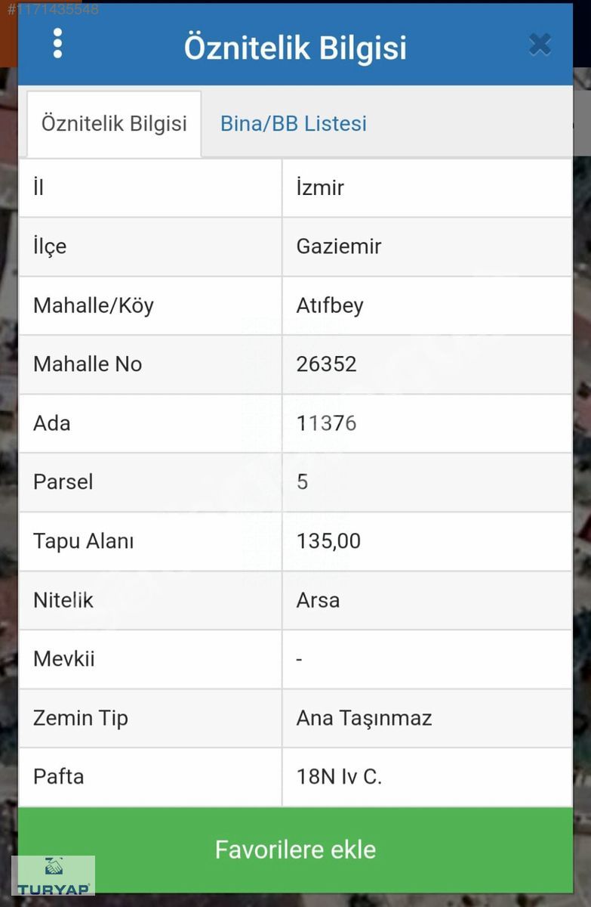The width and height of the screenshot is (591, 907).
Task: Close the Öznitelik Bilgisi dialog
Action: pos(540,45)
